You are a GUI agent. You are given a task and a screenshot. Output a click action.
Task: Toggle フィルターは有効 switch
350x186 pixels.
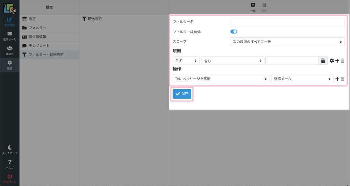(233, 32)
